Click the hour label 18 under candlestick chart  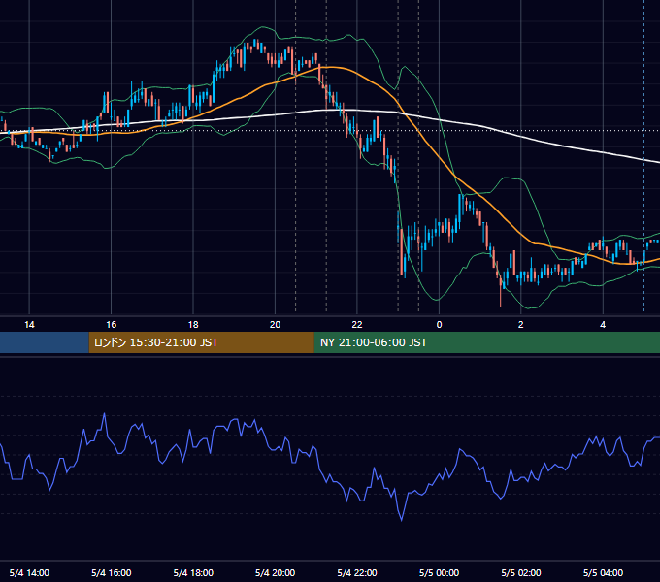tap(193, 325)
